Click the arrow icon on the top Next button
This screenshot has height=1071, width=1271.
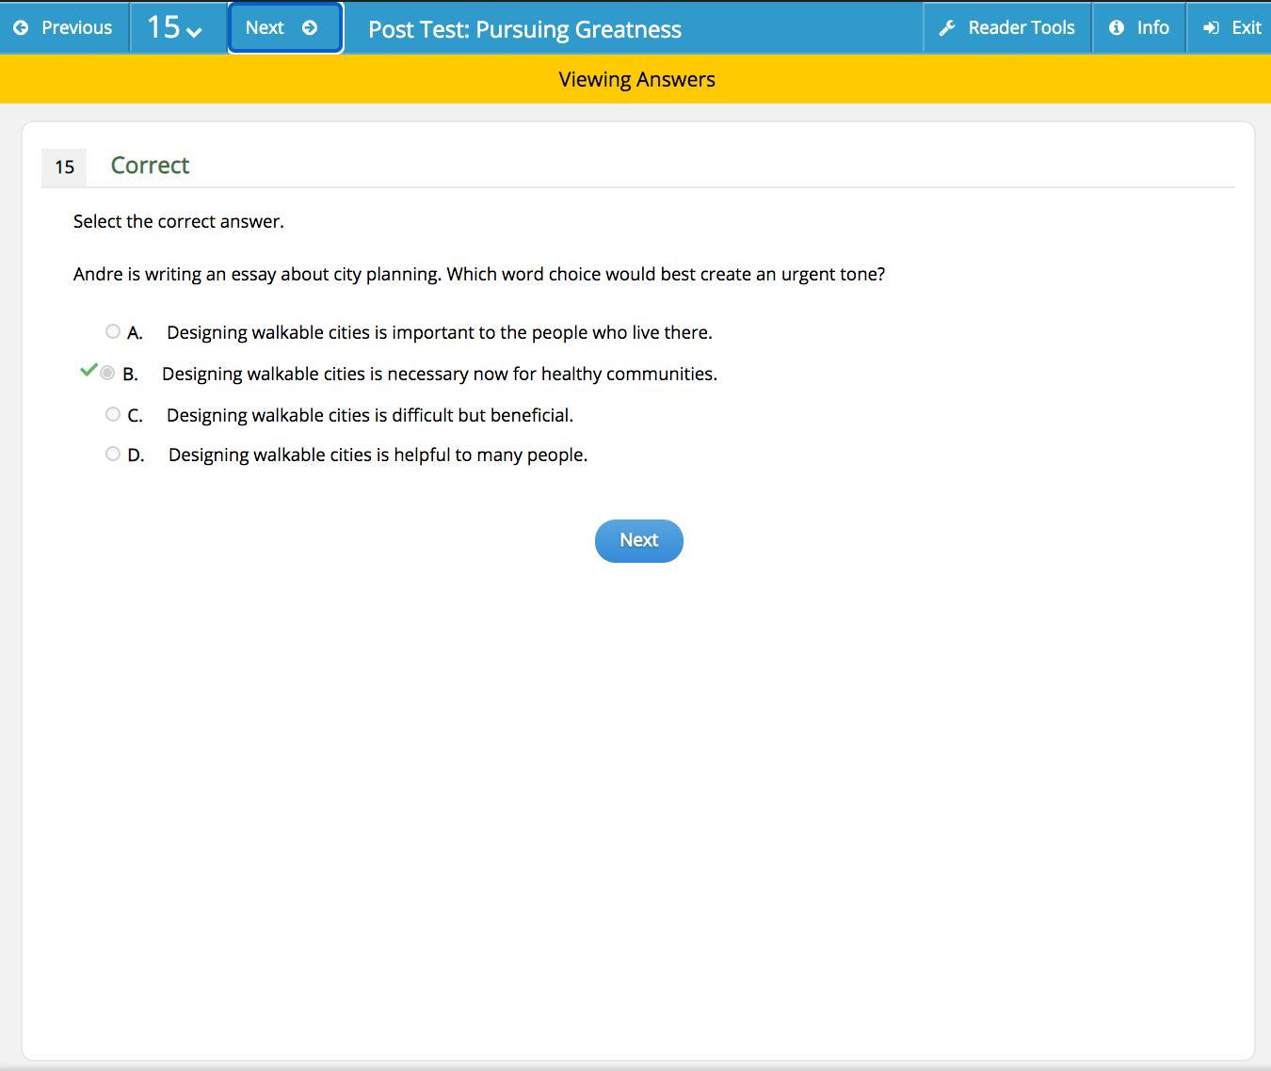pos(310,28)
